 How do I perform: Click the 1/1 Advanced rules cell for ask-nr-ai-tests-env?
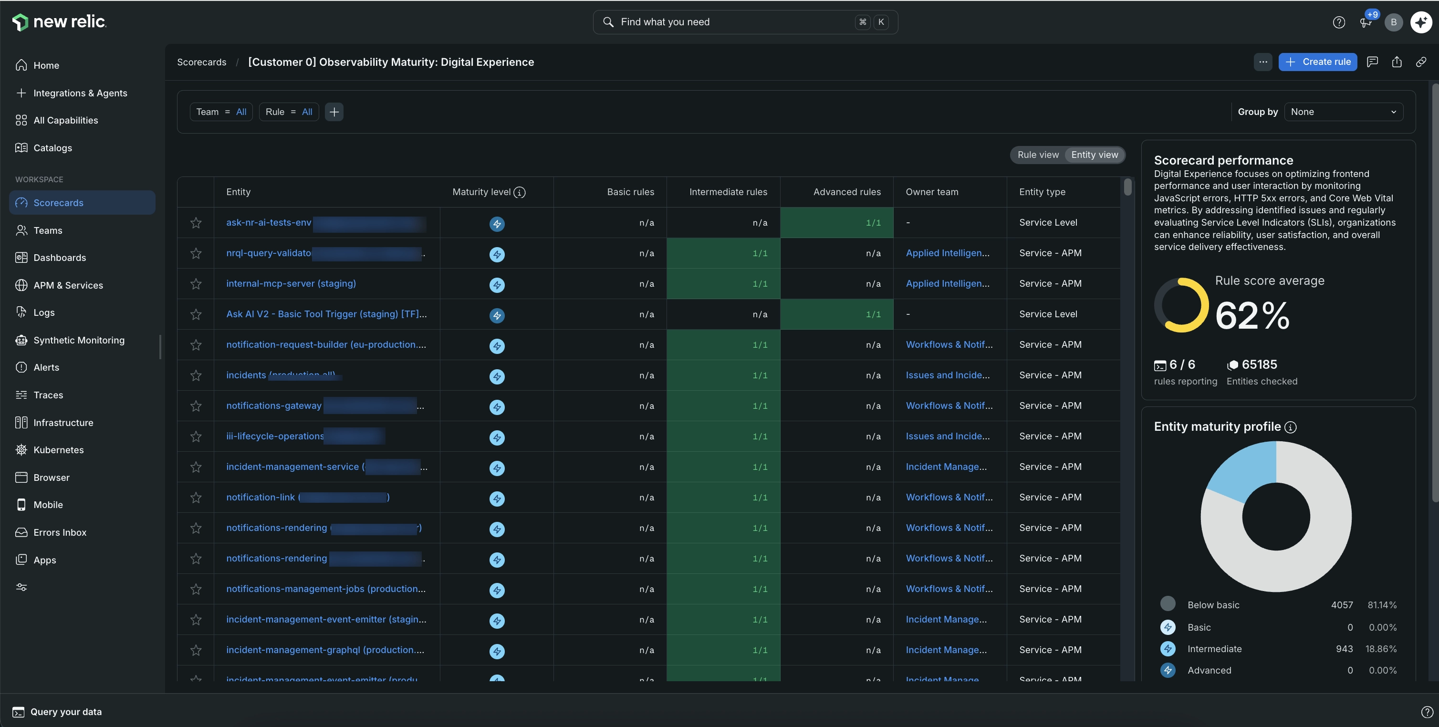(836, 223)
